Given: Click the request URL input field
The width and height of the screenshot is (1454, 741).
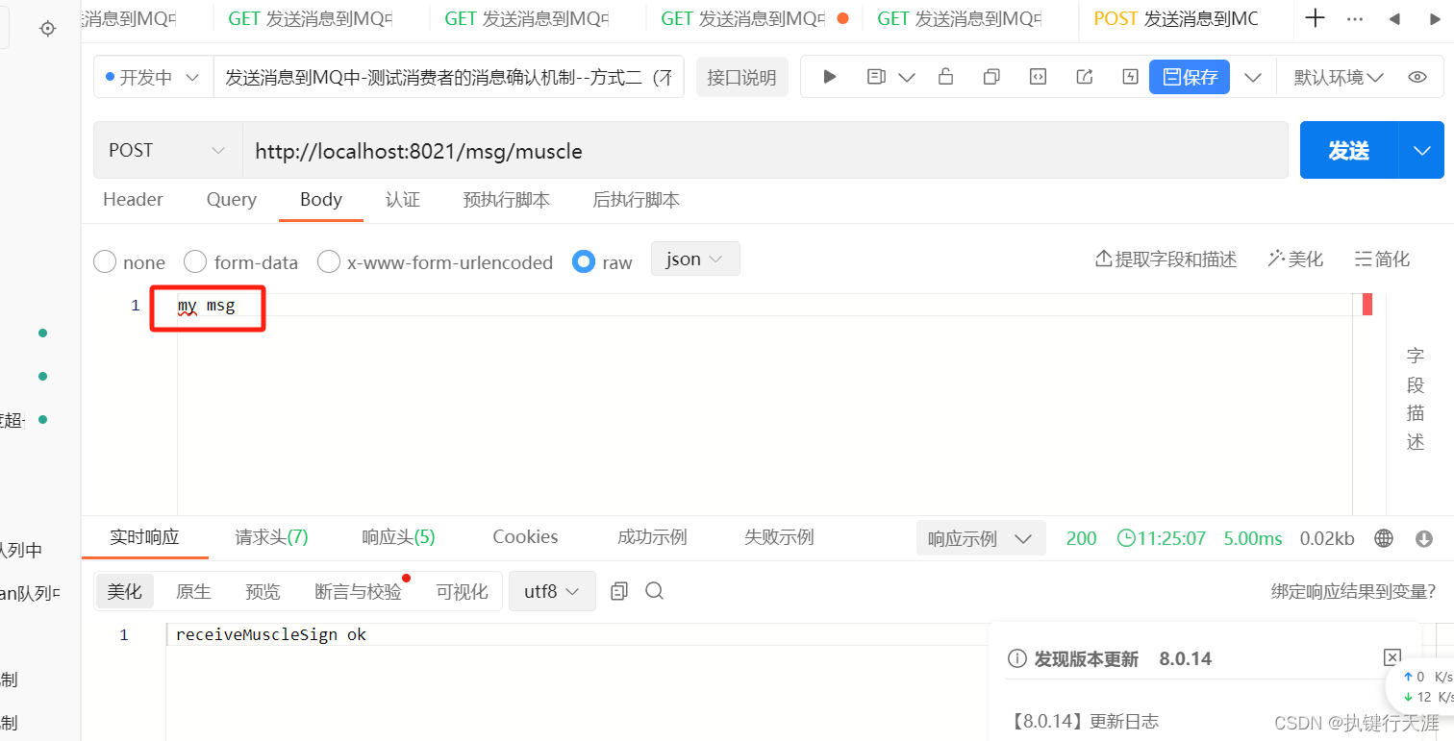Looking at the screenshot, I should tap(765, 150).
